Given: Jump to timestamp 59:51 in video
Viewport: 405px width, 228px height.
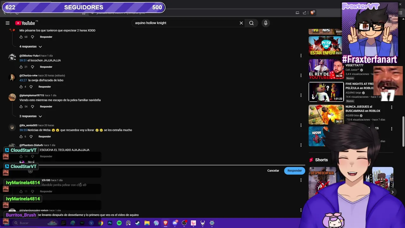Looking at the screenshot, I should 23,60.
